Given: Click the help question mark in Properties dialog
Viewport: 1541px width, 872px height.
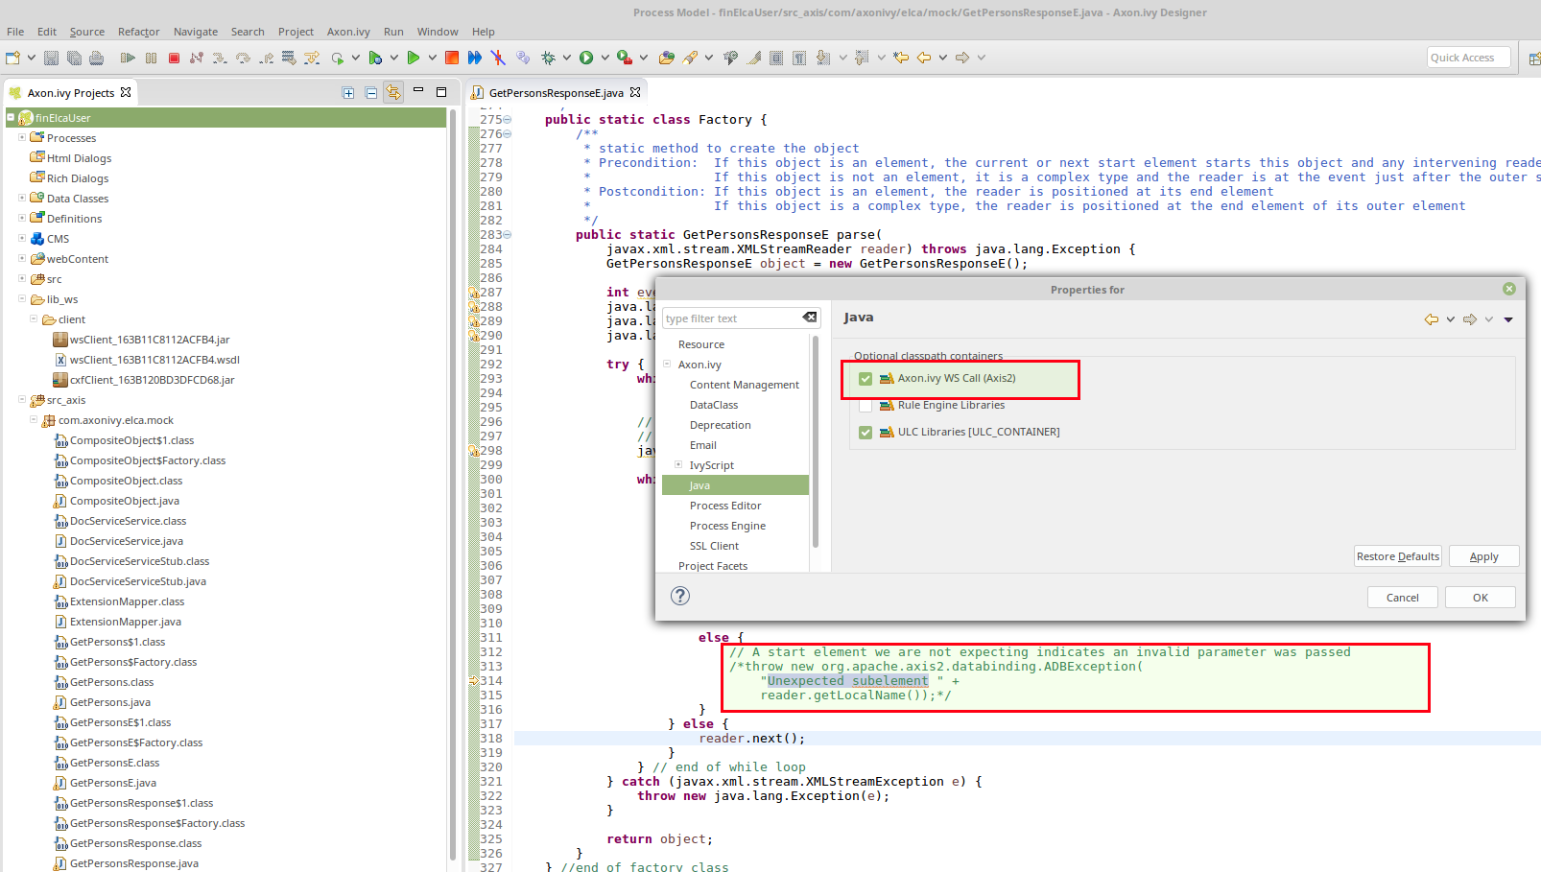Looking at the screenshot, I should [680, 596].
